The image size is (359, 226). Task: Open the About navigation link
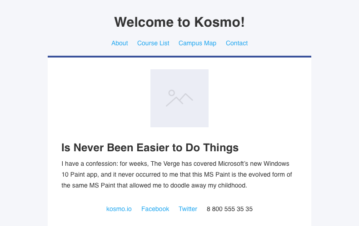click(120, 43)
